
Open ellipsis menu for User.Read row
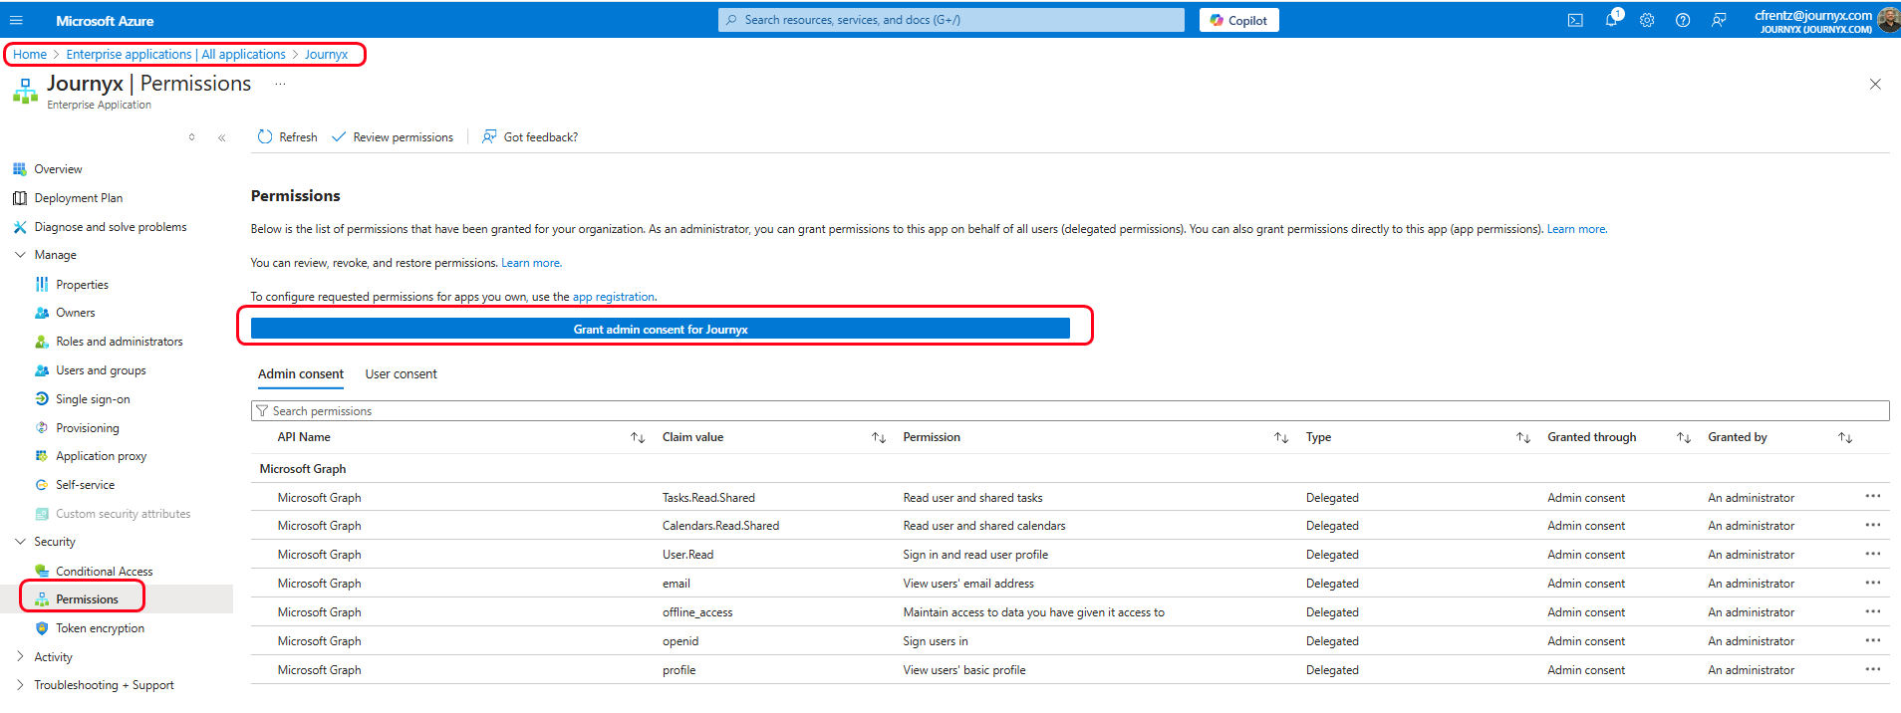(1873, 554)
